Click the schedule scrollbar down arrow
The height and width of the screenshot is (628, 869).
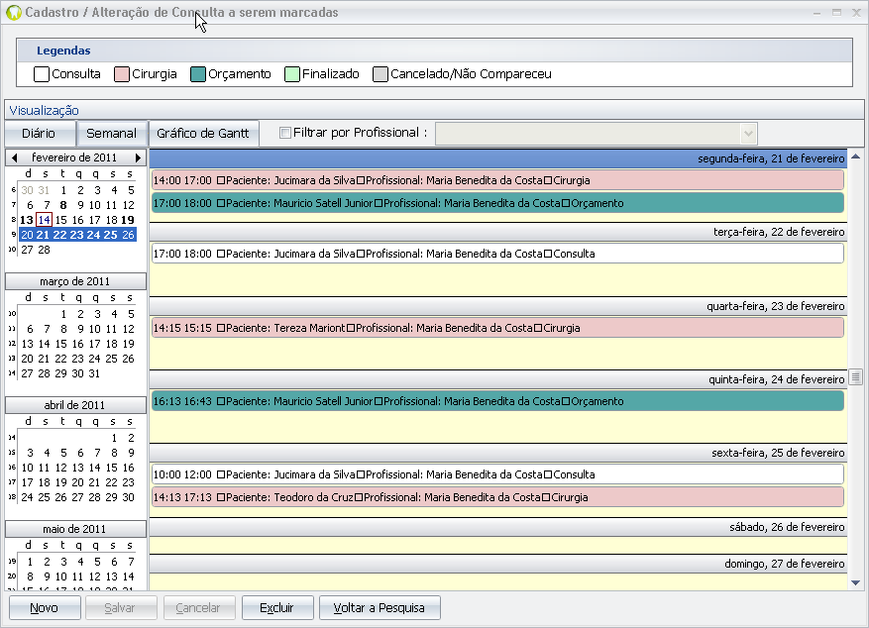856,582
